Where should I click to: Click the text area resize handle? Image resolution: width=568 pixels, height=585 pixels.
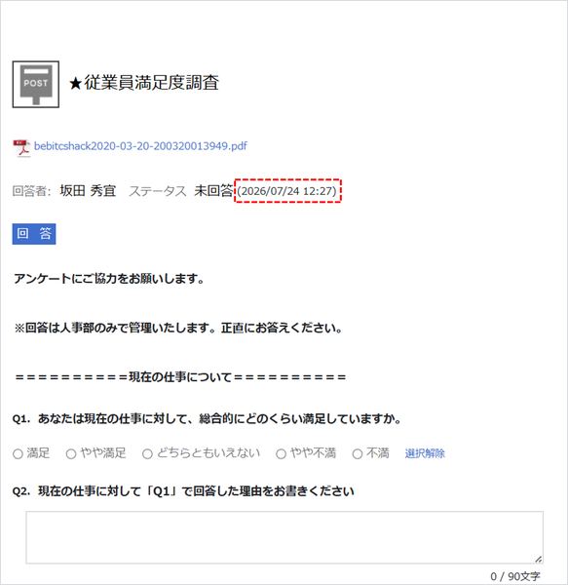tap(539, 559)
